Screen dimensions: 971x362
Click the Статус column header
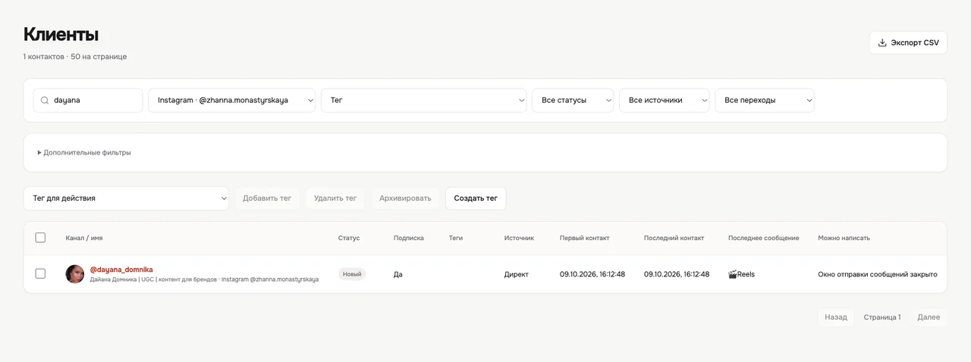(x=349, y=238)
